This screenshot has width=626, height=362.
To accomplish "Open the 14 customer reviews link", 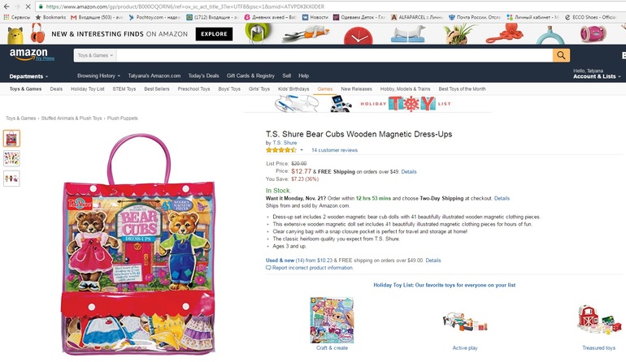I will click(334, 150).
